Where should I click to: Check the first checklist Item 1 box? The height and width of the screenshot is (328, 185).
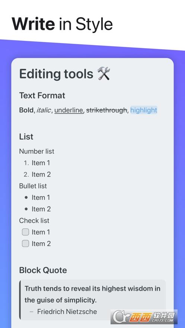tap(26, 232)
